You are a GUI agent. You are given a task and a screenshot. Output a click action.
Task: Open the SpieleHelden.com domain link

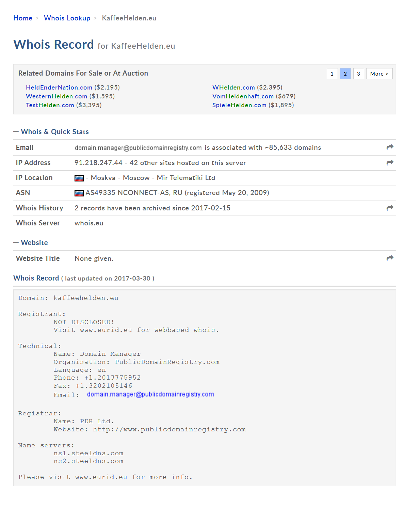point(239,105)
